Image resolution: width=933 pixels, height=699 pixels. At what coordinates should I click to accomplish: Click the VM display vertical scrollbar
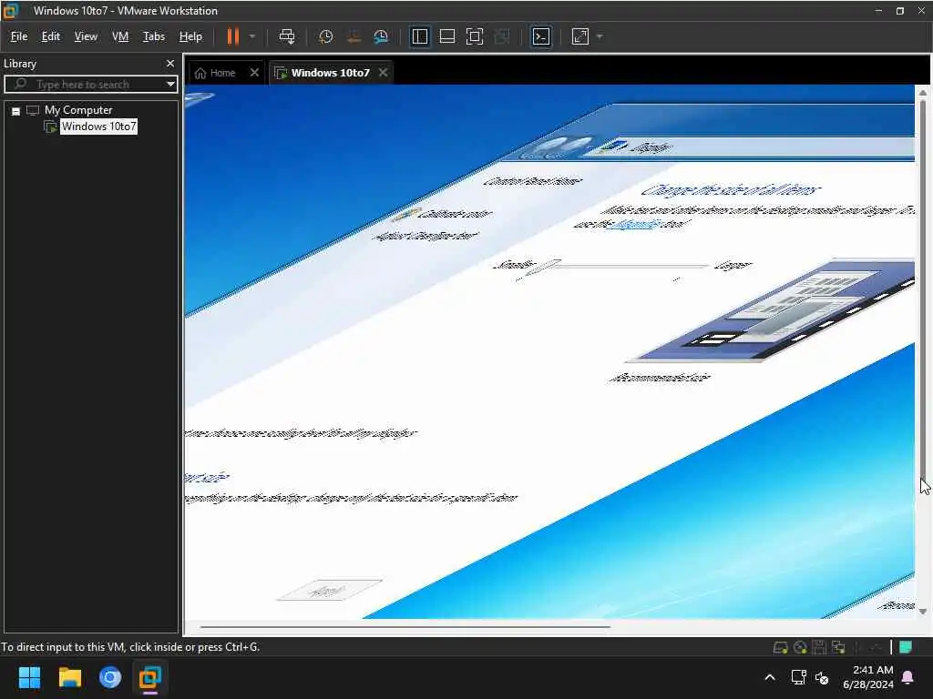[x=923, y=289]
